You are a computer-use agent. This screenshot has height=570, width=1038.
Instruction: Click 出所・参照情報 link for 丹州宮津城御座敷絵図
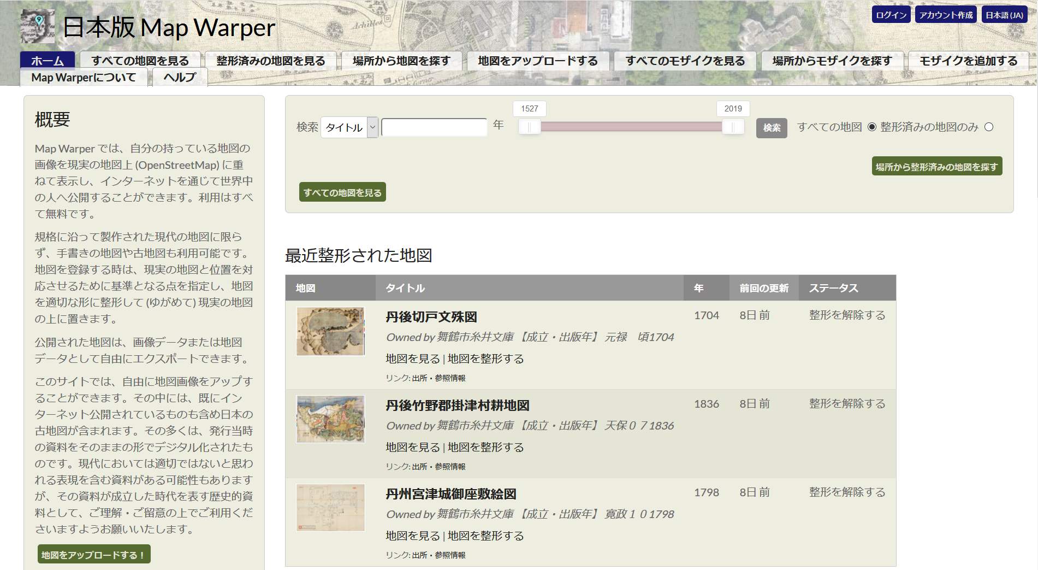point(439,555)
